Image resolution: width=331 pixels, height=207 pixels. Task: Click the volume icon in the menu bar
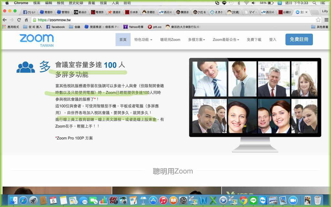tap(253, 3)
